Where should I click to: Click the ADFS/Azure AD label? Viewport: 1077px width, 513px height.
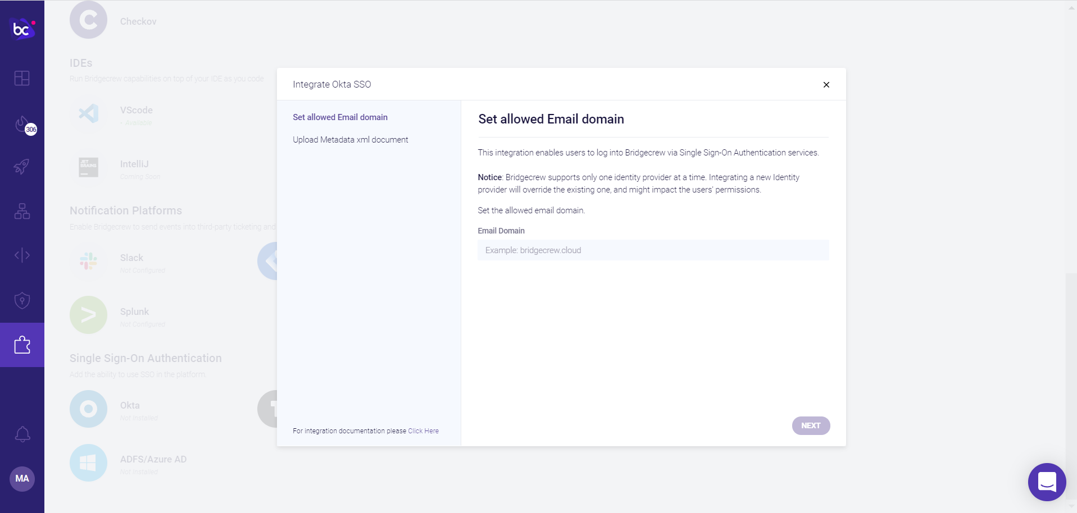click(x=153, y=459)
